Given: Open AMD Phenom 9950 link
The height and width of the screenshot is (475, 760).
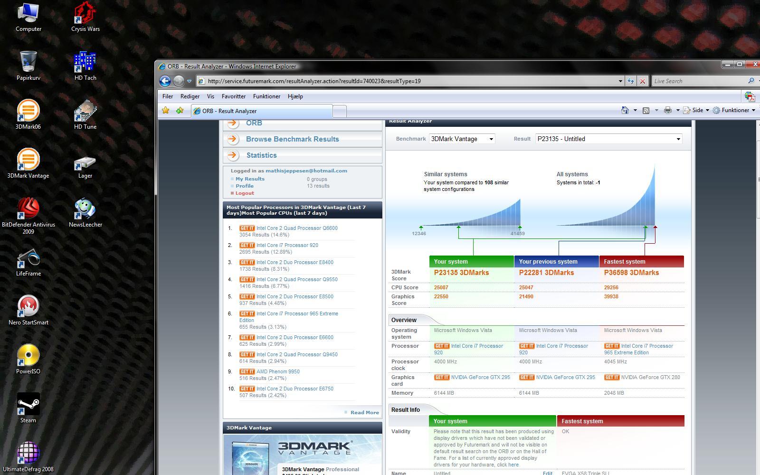Looking at the screenshot, I should pos(278,372).
